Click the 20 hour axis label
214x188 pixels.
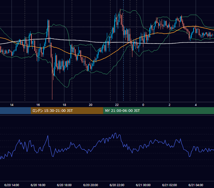click(91, 105)
